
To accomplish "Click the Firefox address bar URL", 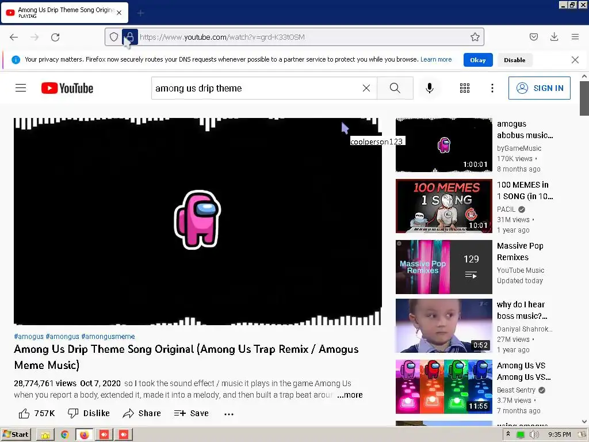I will point(222,37).
